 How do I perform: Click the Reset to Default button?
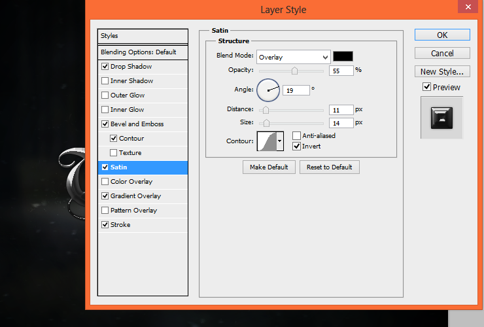[330, 167]
